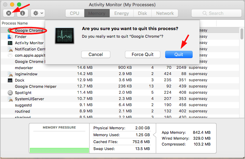Click the SystemUIServer process icon
Screen dimensions: 245x159
10,99
